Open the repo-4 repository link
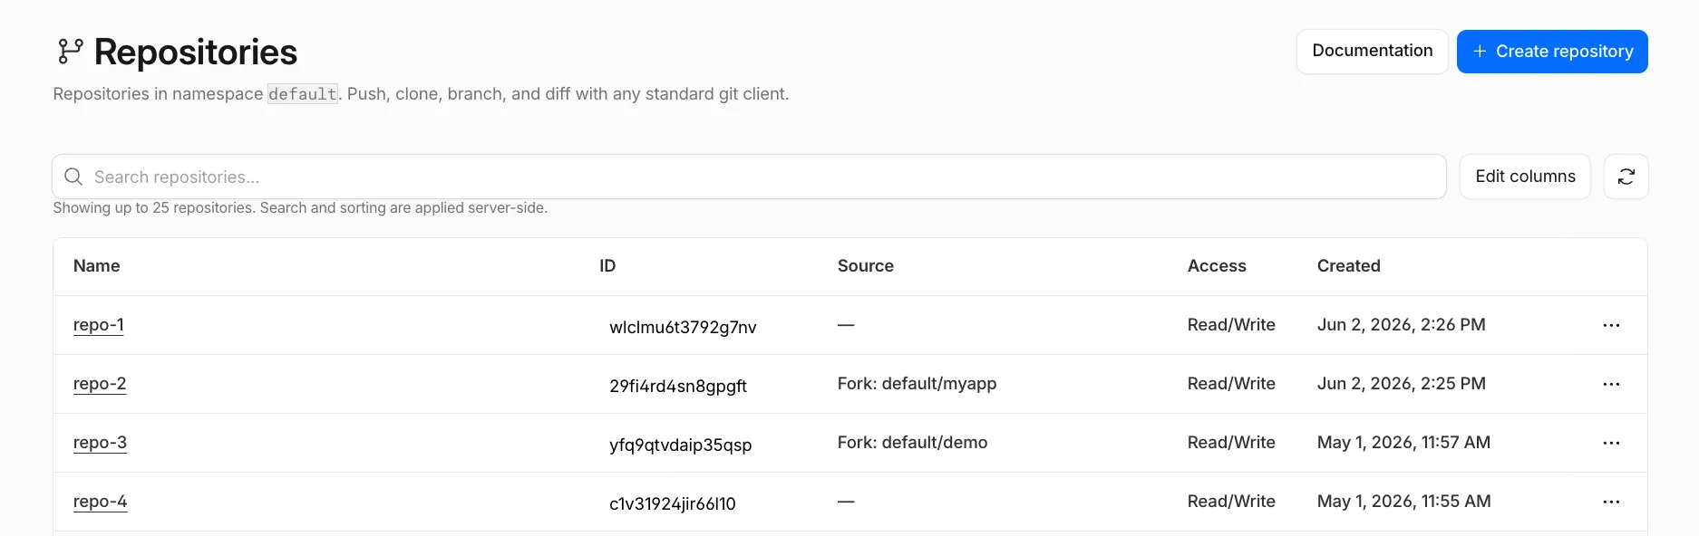 [100, 502]
